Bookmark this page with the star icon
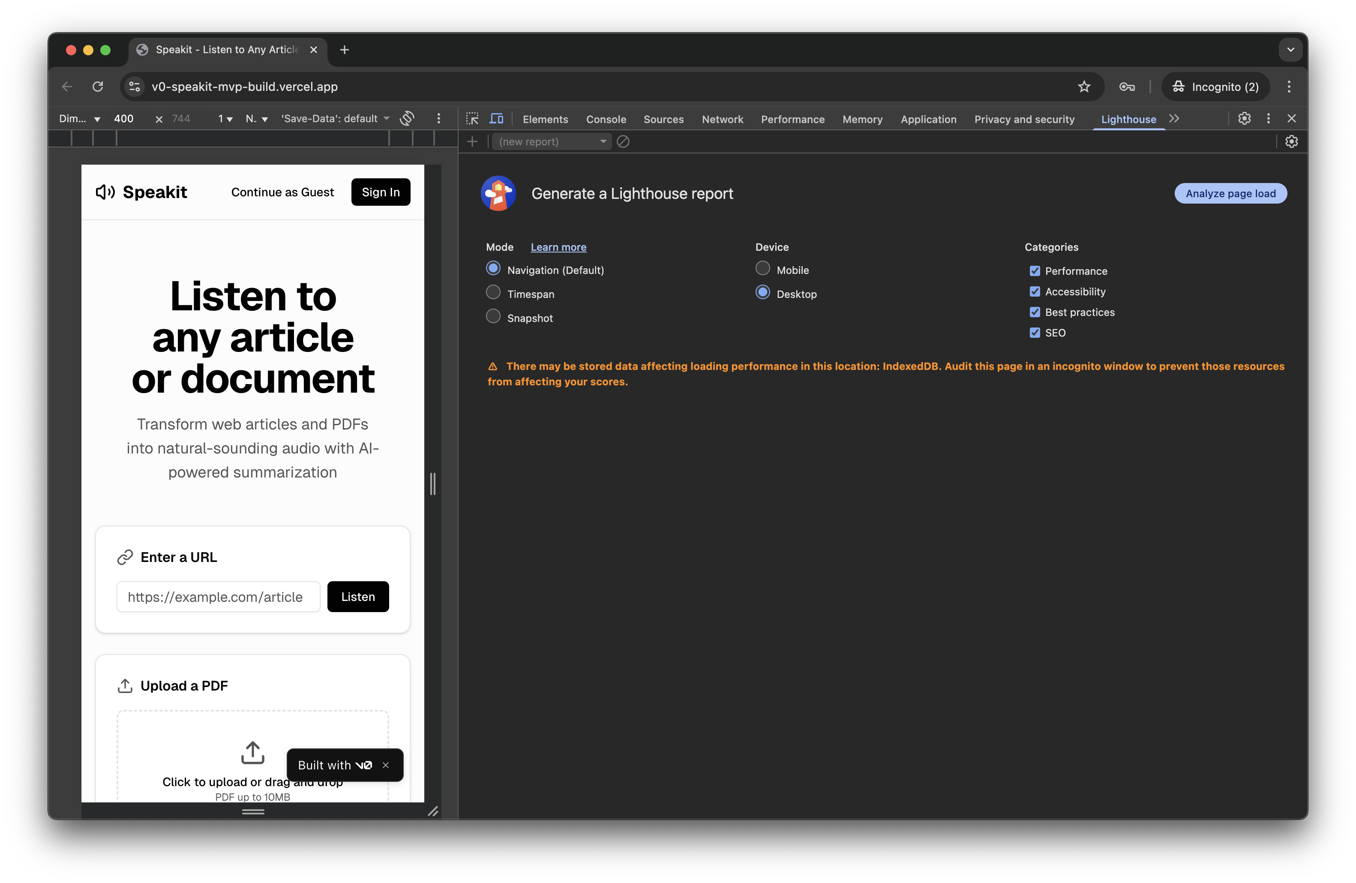1356x883 pixels. coord(1084,87)
